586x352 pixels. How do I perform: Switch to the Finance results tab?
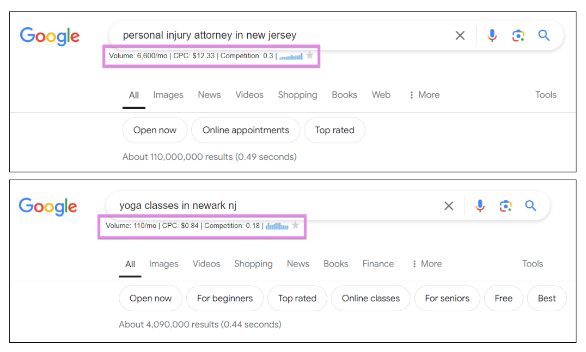[x=378, y=264]
